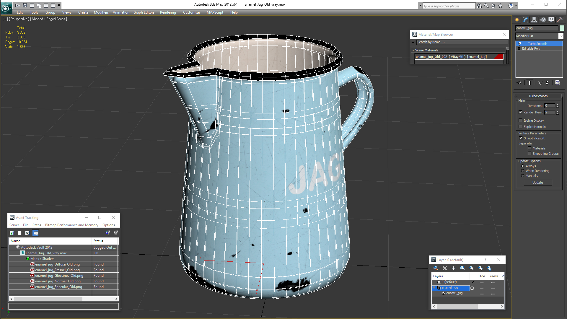This screenshot has height=319, width=567.
Task: Open Bitmap Performance and Memory menu
Action: [71, 225]
